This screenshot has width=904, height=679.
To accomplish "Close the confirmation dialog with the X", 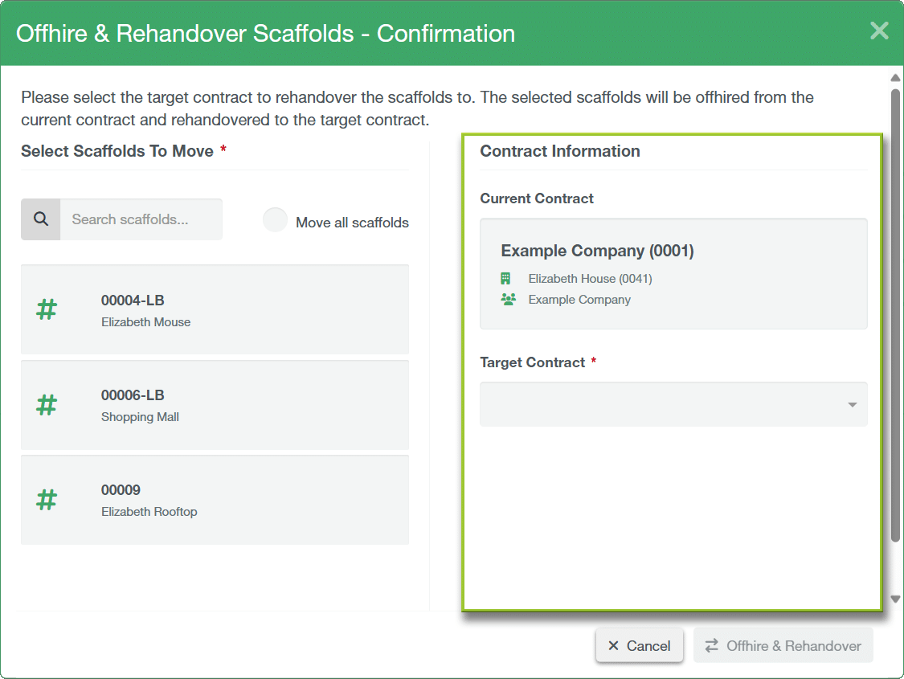I will (879, 31).
